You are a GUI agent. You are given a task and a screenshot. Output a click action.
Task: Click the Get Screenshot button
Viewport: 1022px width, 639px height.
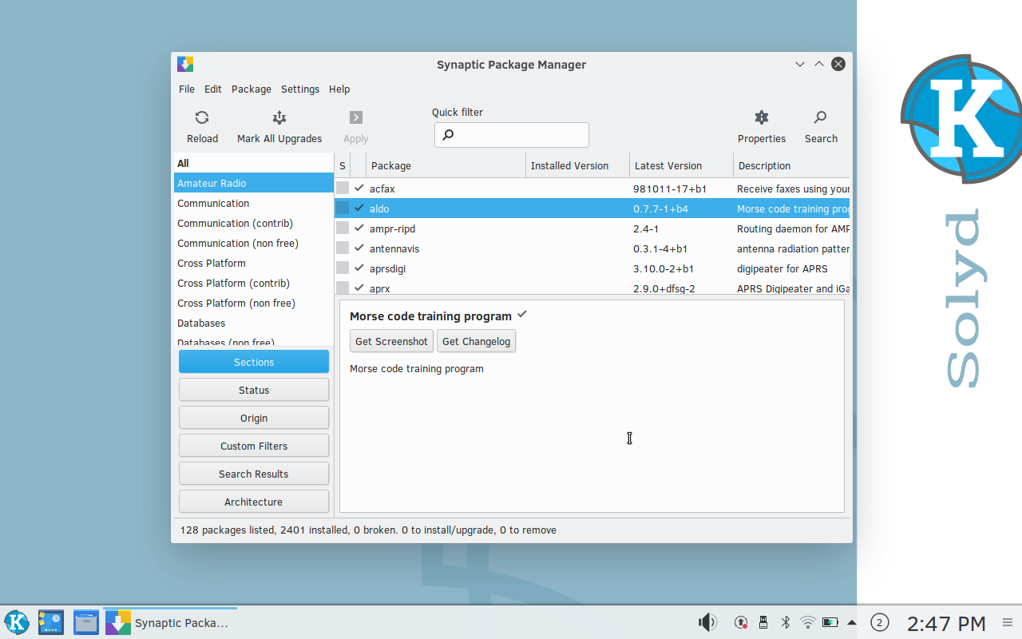[391, 340]
